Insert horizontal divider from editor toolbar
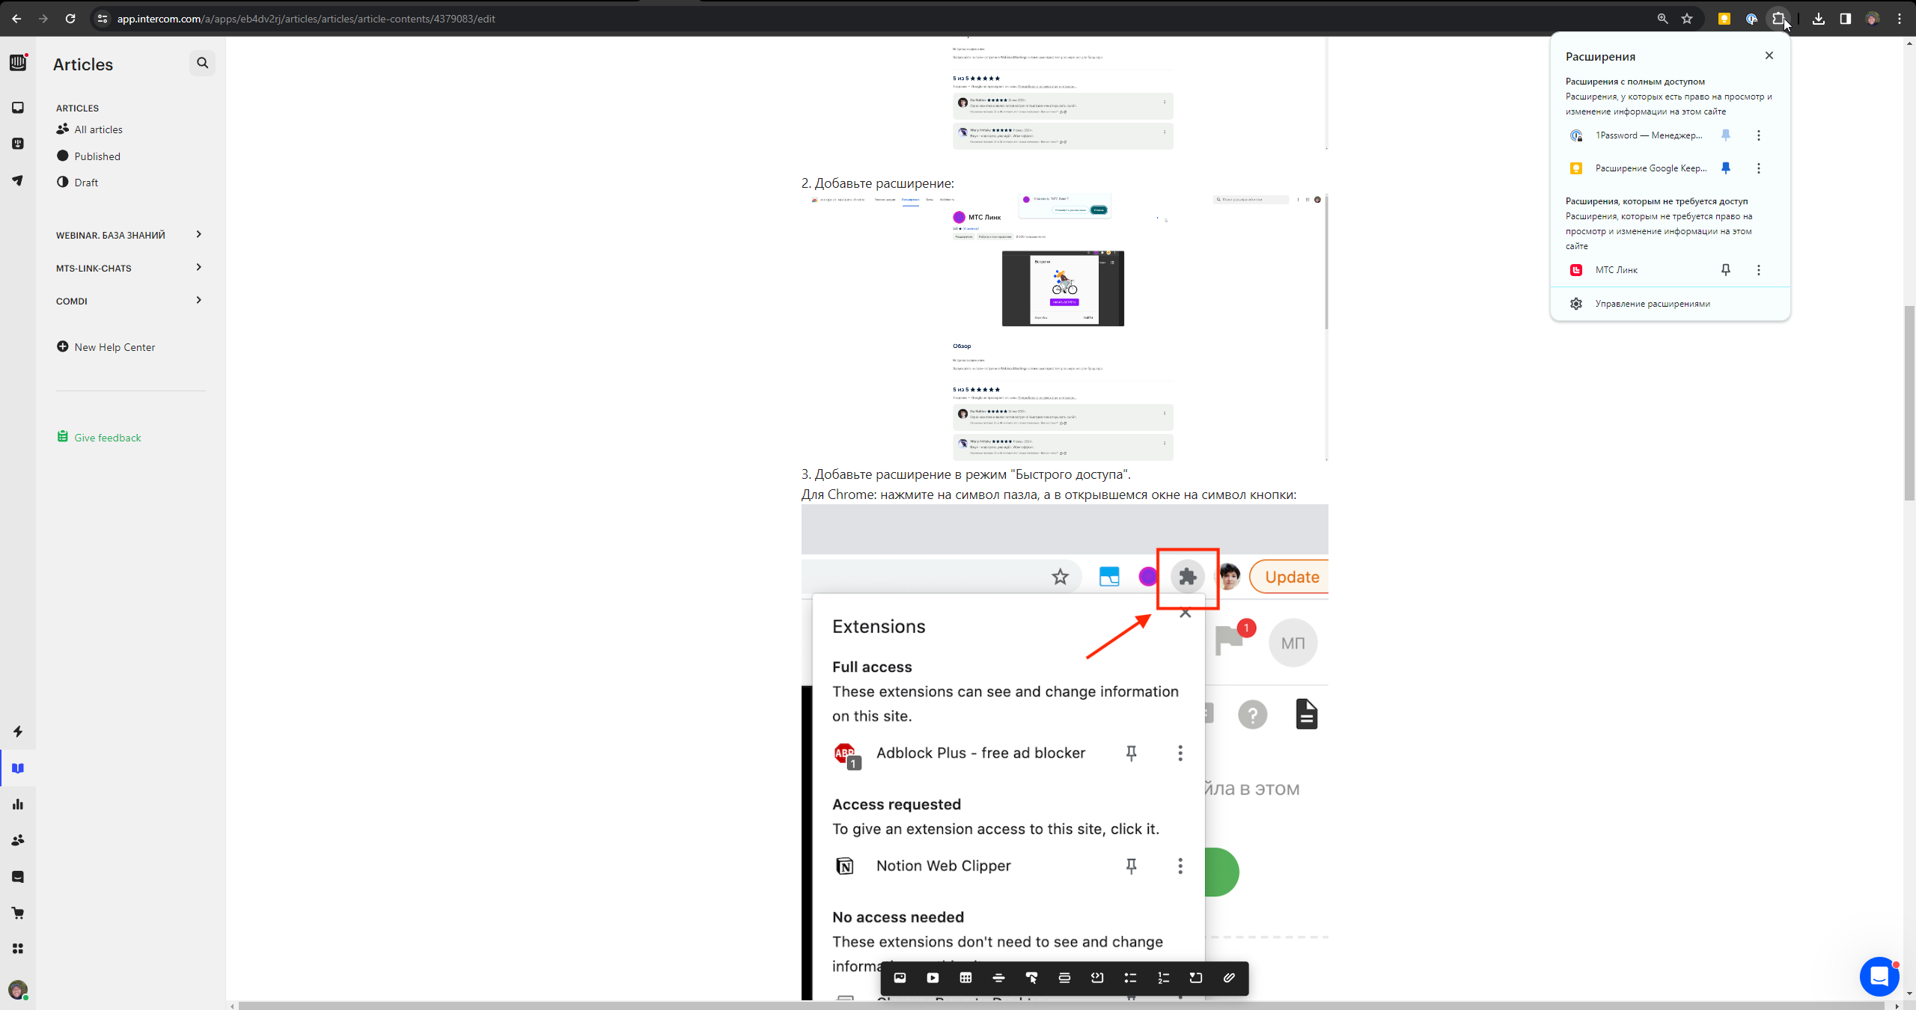The width and height of the screenshot is (1916, 1010). pos(998,978)
